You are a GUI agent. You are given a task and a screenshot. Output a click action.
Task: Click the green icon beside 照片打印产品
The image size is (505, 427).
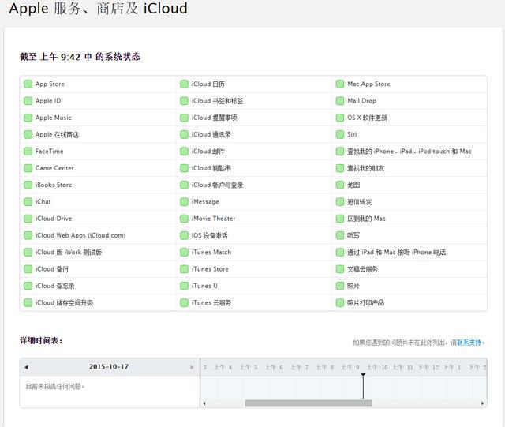340,302
